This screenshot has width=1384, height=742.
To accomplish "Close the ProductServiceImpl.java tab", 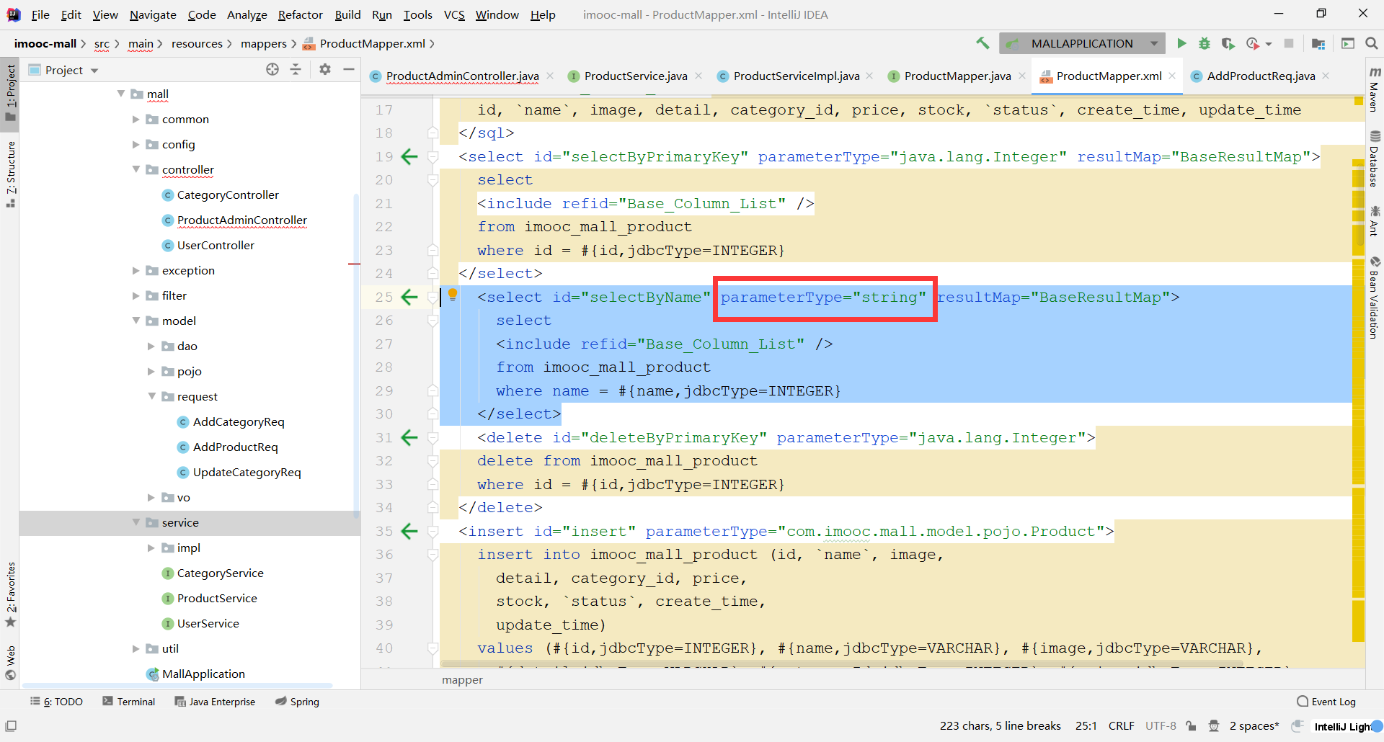I will [x=870, y=76].
